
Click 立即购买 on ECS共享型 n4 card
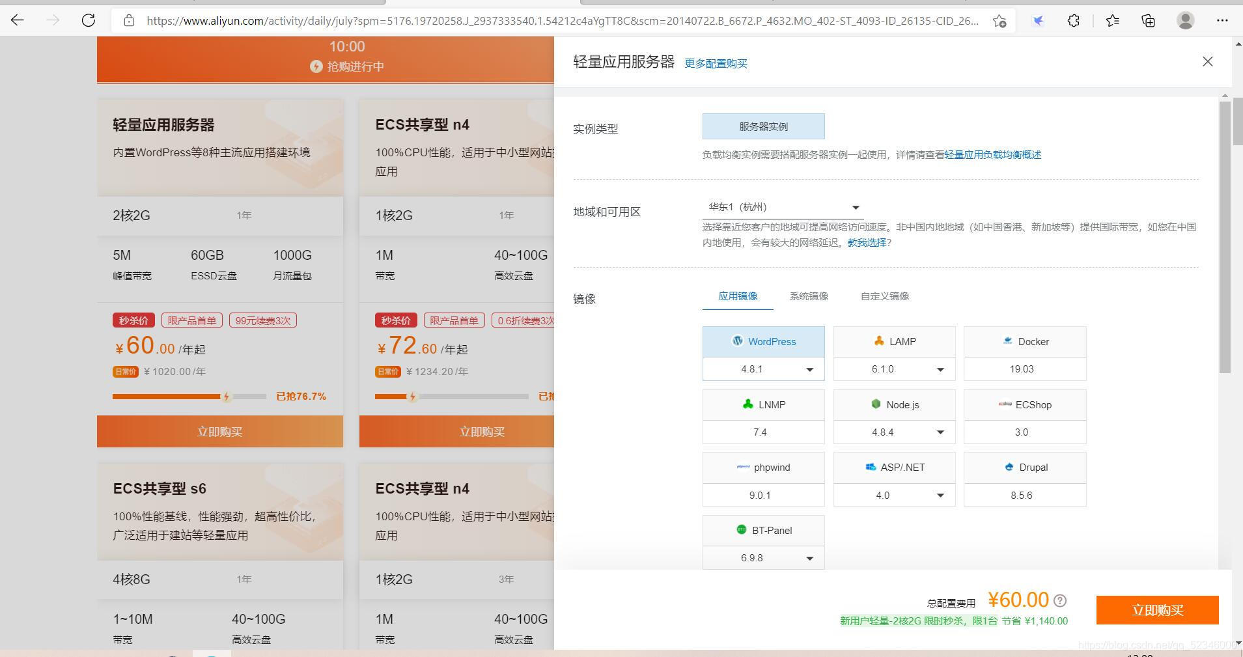click(x=456, y=432)
